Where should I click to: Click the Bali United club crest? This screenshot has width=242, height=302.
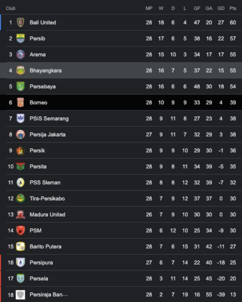click(21, 22)
